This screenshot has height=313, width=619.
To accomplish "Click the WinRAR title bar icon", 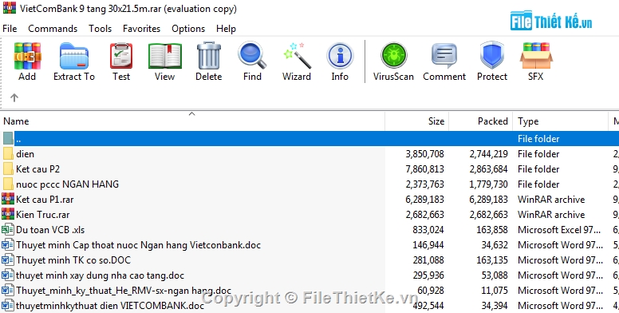I will pos(10,8).
